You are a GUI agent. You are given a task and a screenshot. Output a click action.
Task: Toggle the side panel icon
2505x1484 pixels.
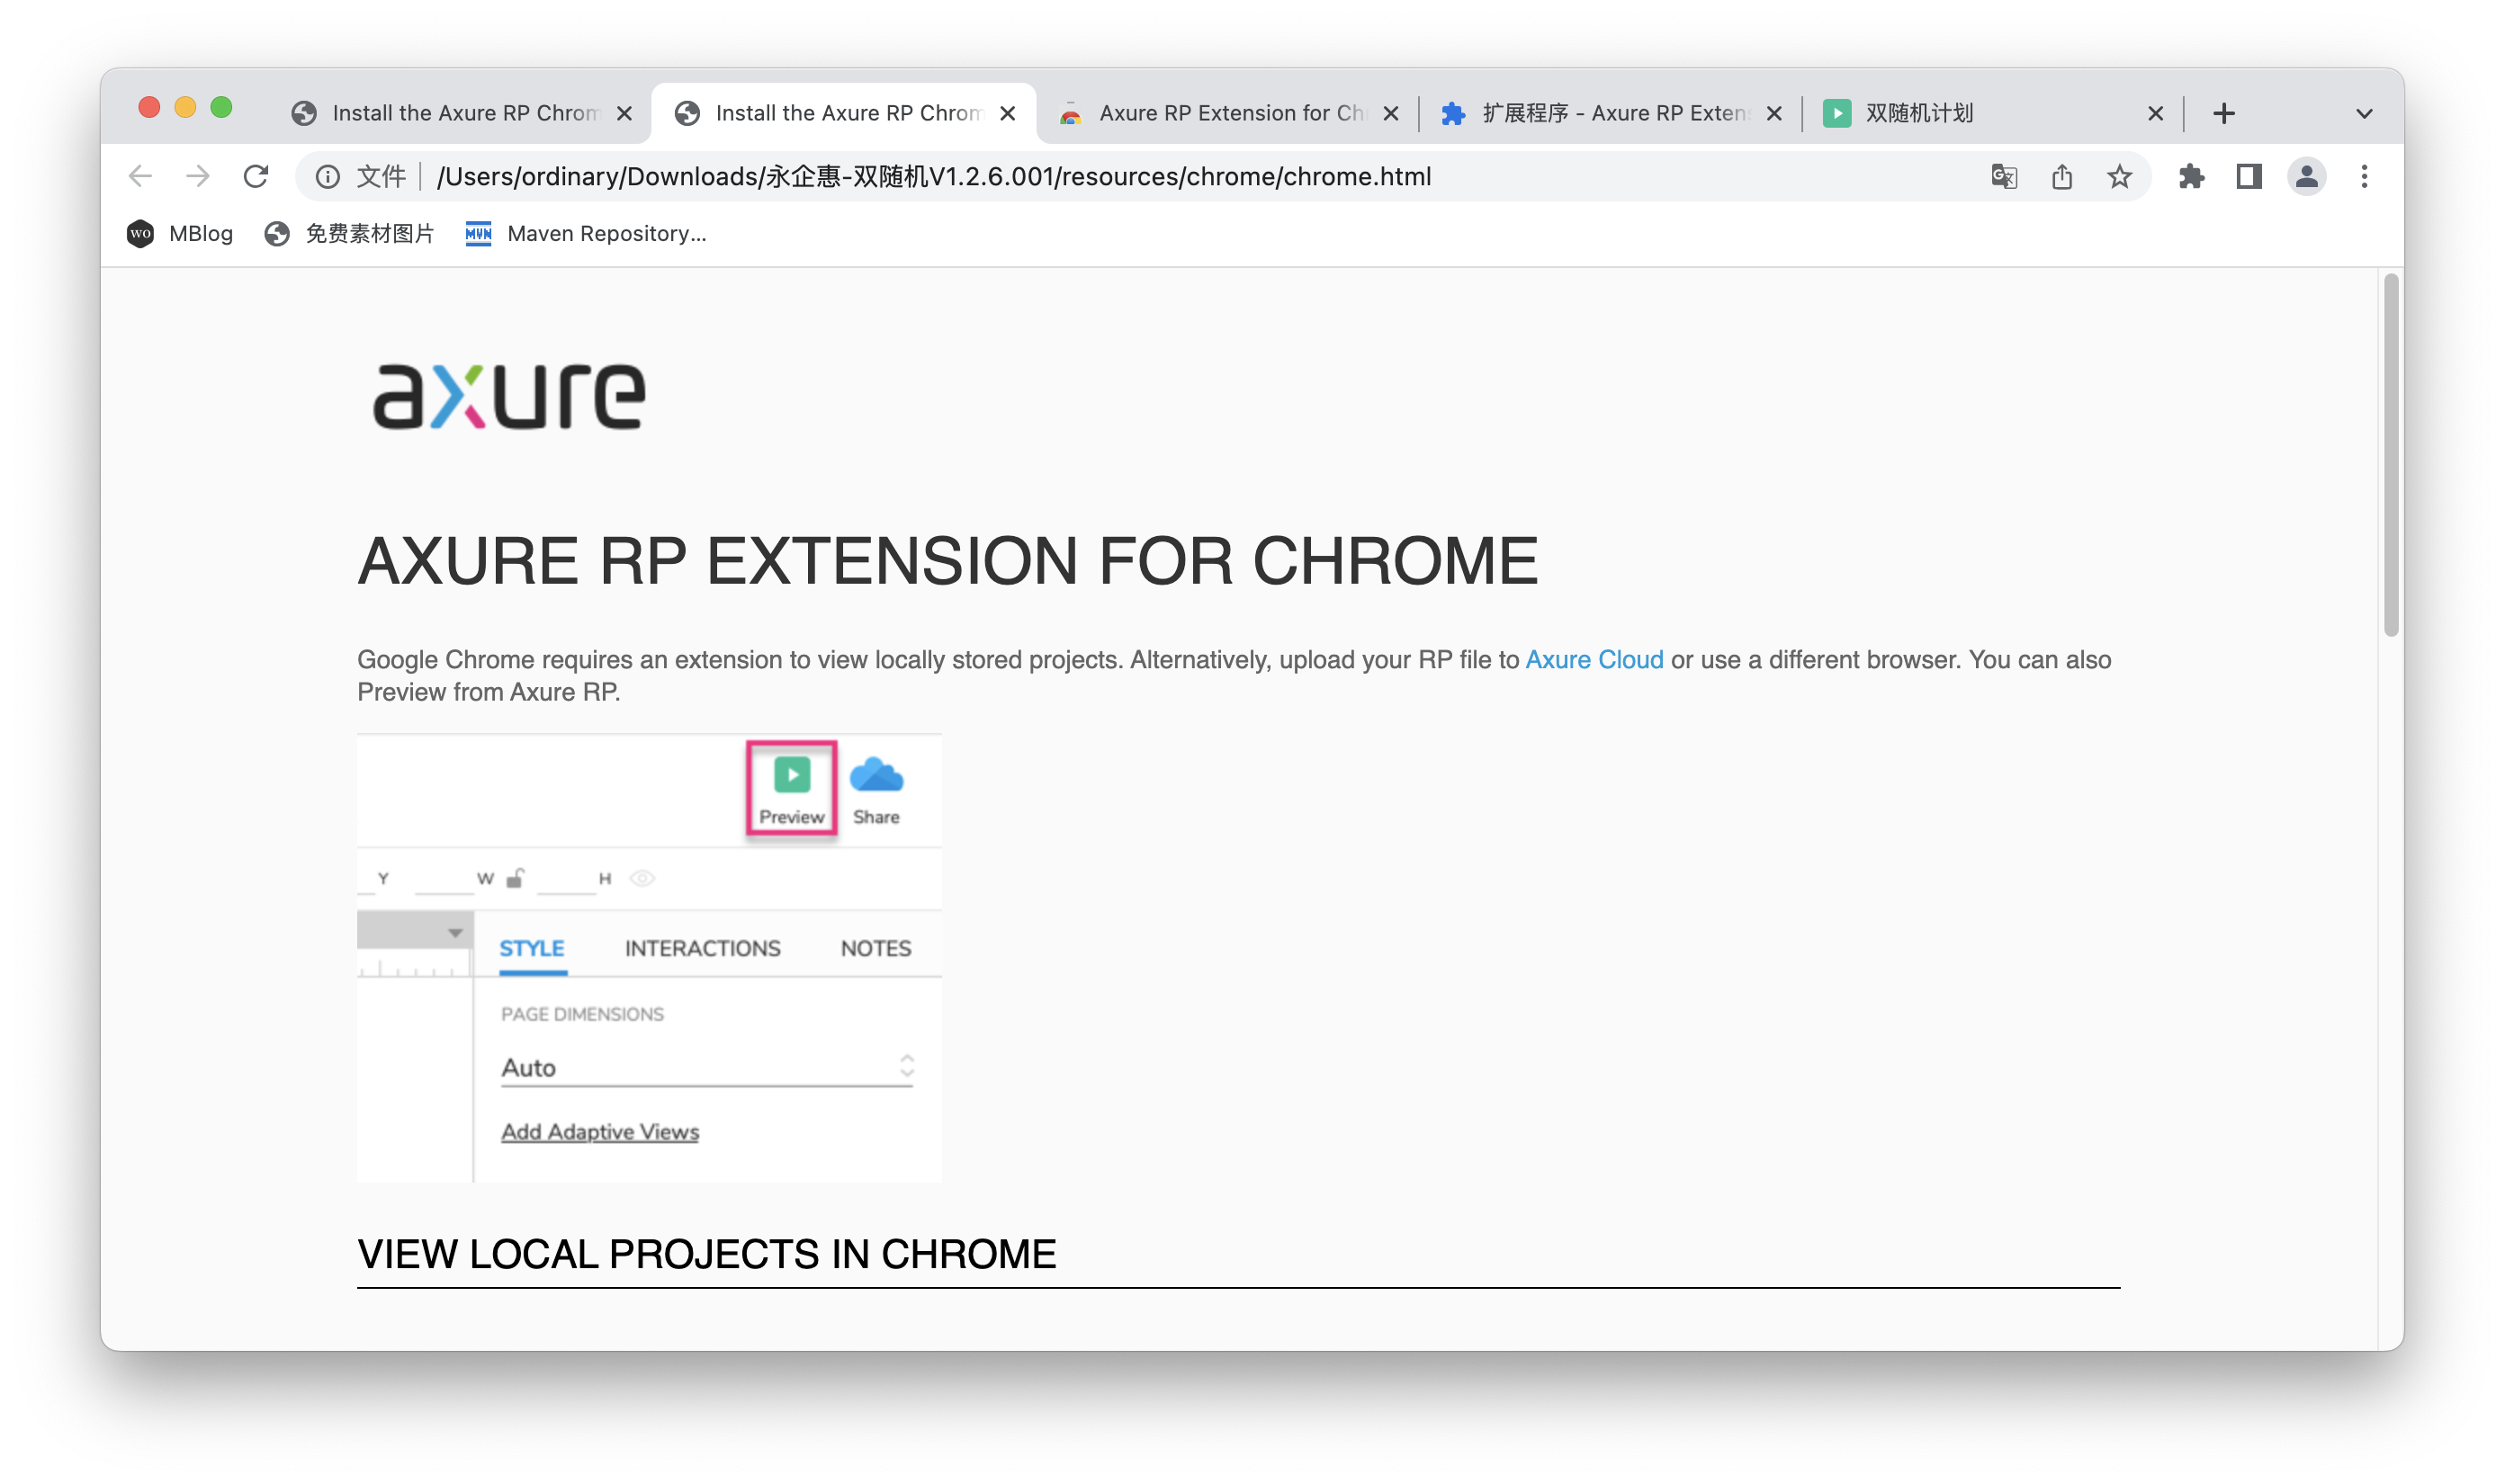(2248, 177)
